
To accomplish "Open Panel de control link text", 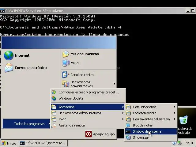I will click(82, 75).
